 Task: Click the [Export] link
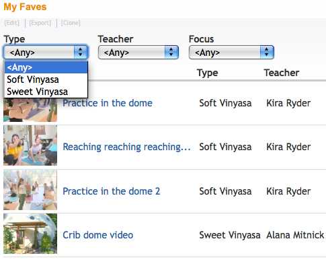(x=40, y=23)
